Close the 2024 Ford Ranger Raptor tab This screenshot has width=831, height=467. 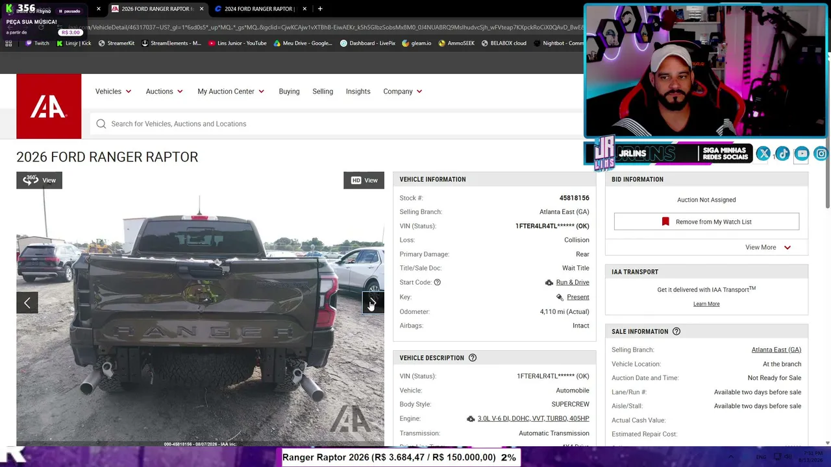pos(304,9)
